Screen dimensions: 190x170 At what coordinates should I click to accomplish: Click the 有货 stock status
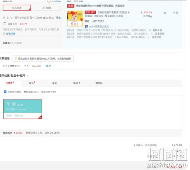[175, 12]
